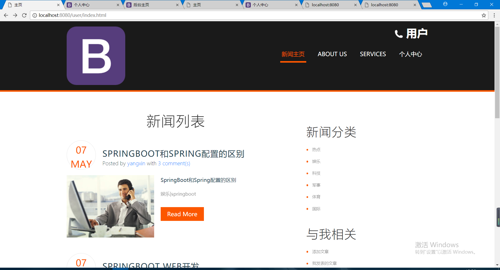Viewport: 500px width, 270px height.
Task: Select the 热点 news category
Action: pyautogui.click(x=316, y=150)
